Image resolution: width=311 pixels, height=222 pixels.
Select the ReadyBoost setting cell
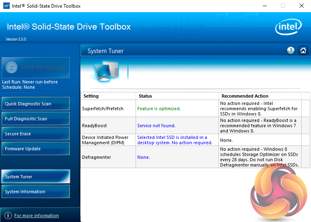(x=108, y=126)
